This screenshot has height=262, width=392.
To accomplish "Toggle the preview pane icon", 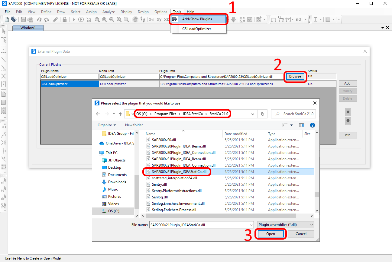I will (x=301, y=125).
